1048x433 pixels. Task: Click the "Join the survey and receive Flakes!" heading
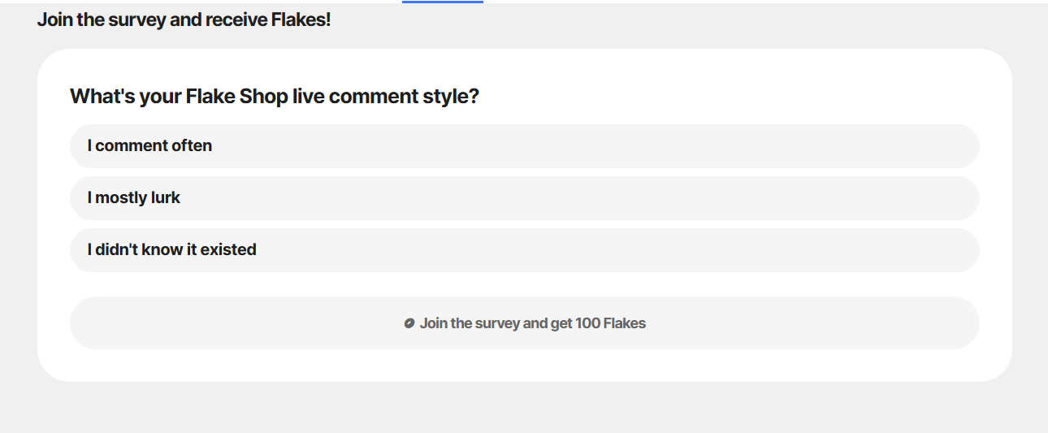point(184,19)
